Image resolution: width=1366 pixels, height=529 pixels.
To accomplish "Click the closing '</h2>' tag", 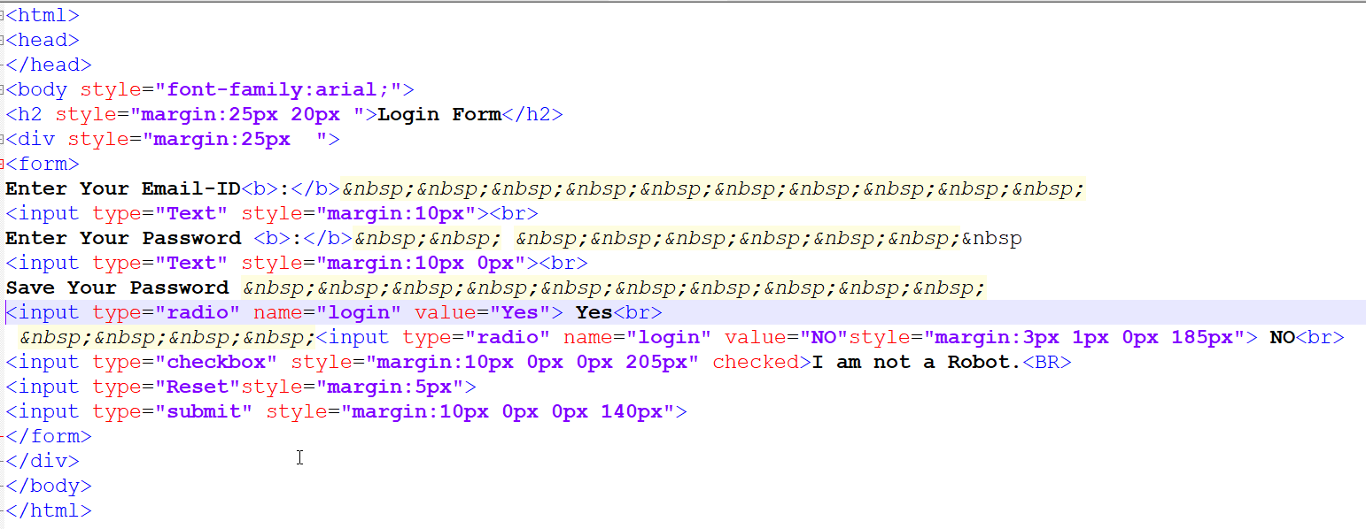I will click(x=533, y=114).
